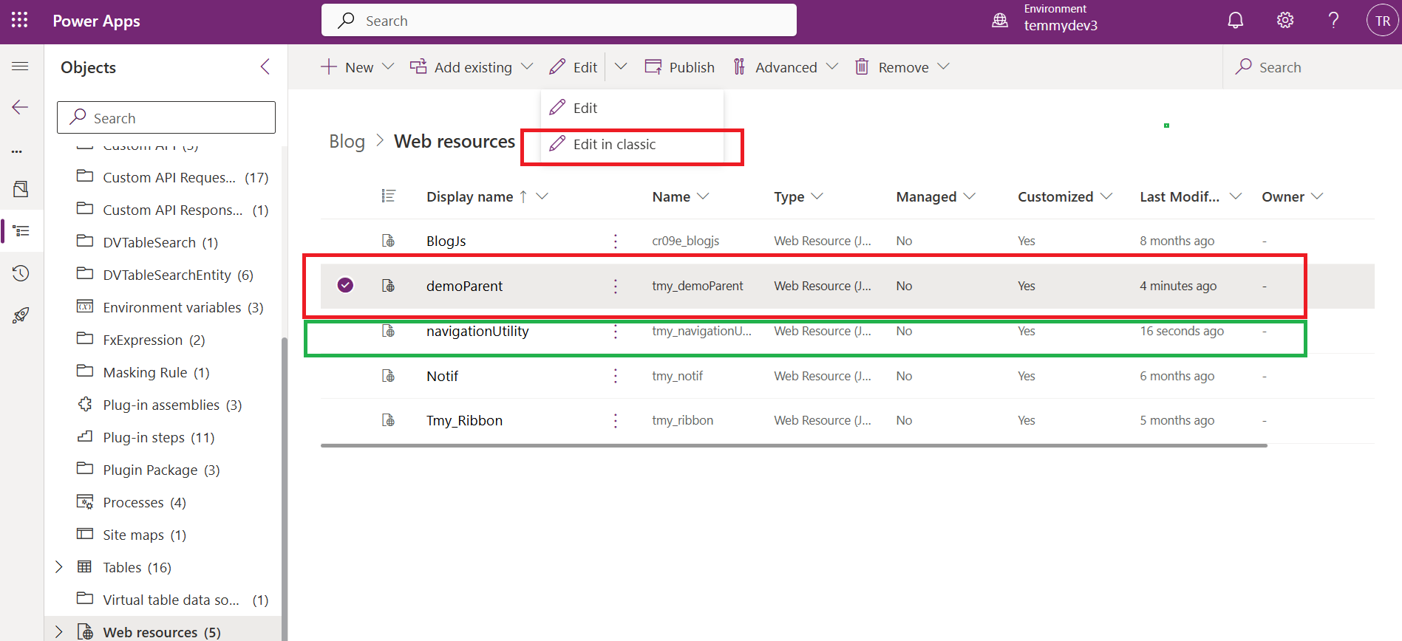Image resolution: width=1402 pixels, height=641 pixels.
Task: Click the Edit toolbar button
Action: (x=574, y=67)
